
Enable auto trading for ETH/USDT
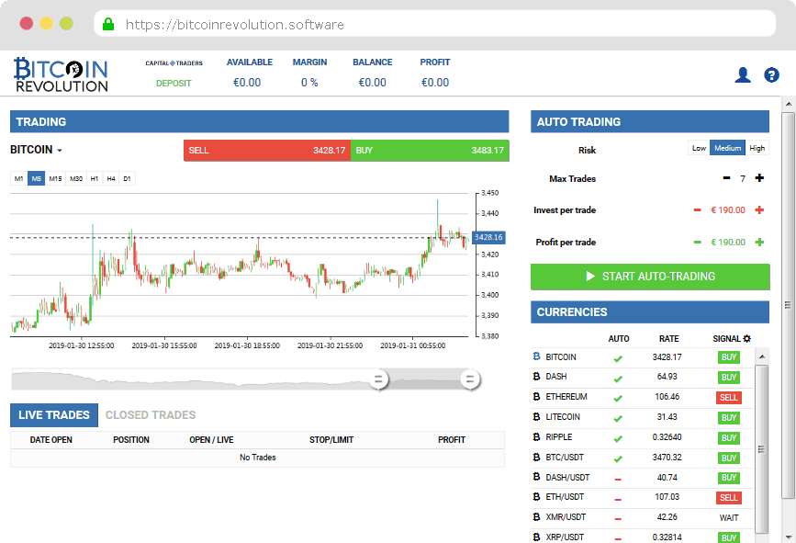coord(618,499)
